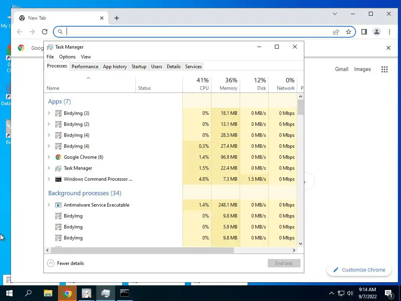Open the Images link

362,69
